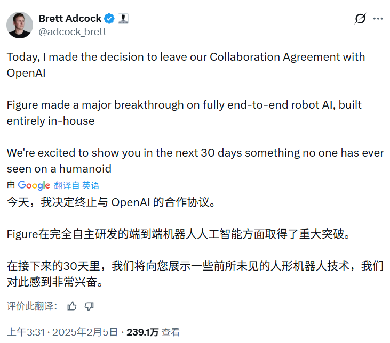390x343 pixels.
Task: Click the Chinese paragraph starting with "Figure在完全自主研发"
Action: [178, 234]
